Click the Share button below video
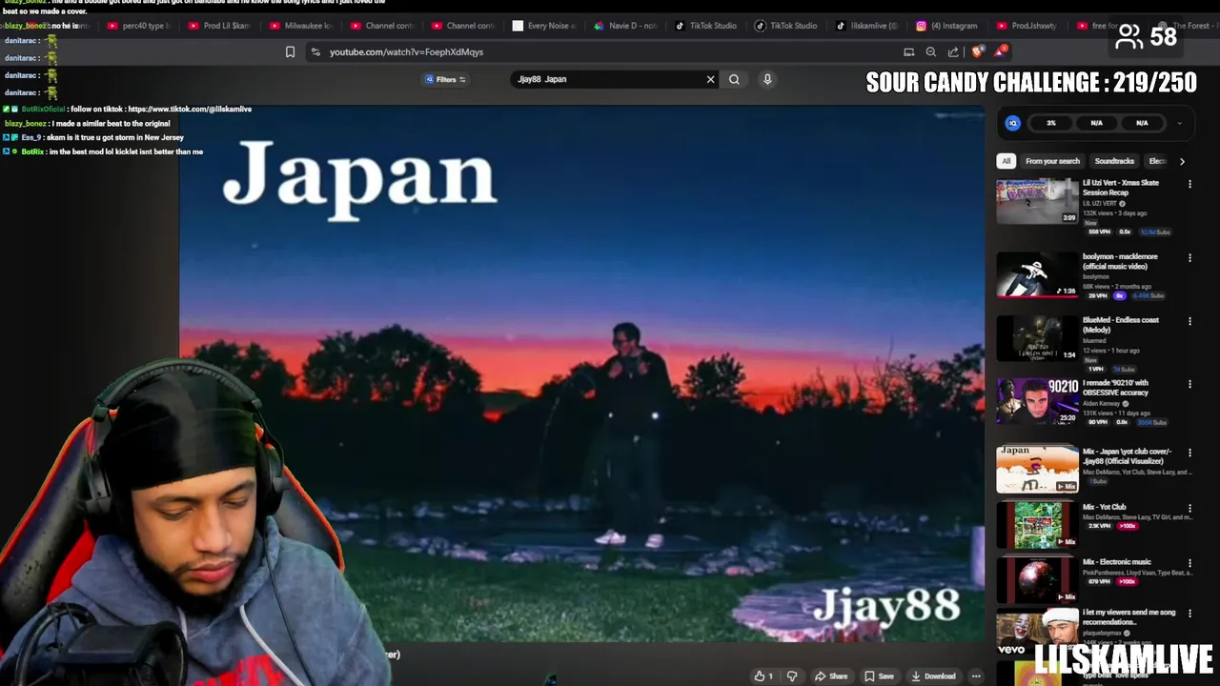Screen dimensions: 1220x686 (831, 676)
